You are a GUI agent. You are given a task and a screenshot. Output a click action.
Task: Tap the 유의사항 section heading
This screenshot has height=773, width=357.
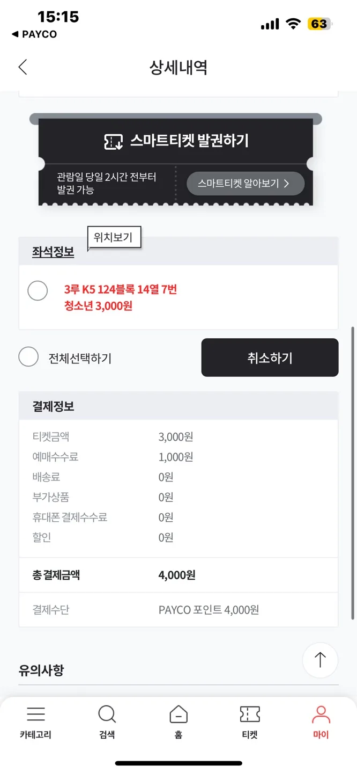[41, 670]
